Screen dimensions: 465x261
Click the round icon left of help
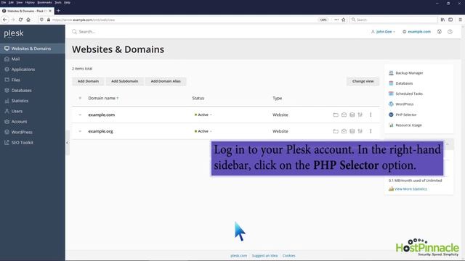[439, 32]
